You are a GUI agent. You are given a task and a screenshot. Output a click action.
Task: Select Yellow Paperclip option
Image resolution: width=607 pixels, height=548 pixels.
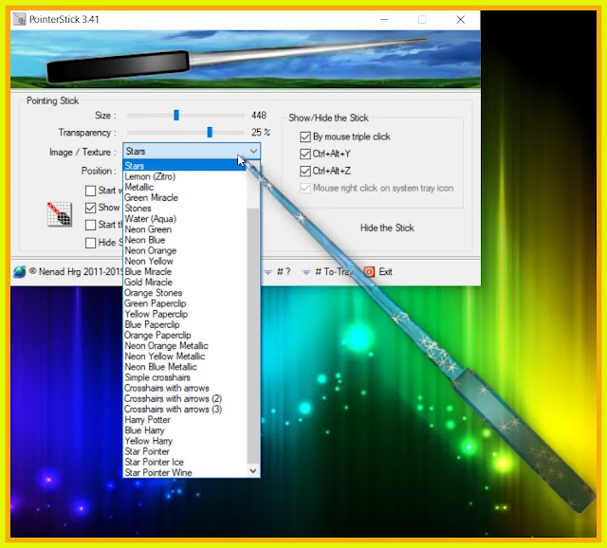click(185, 314)
